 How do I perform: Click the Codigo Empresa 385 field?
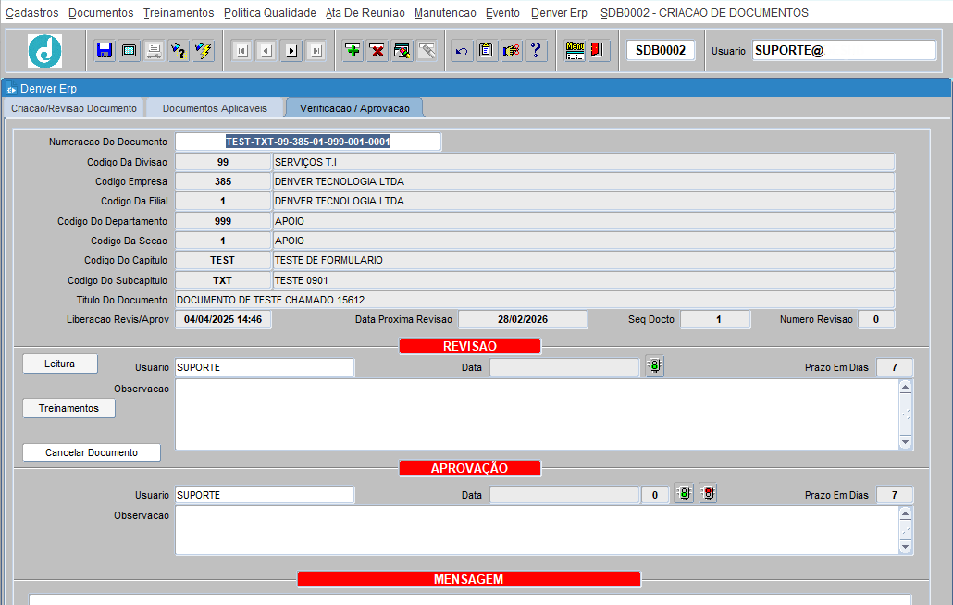(x=222, y=181)
